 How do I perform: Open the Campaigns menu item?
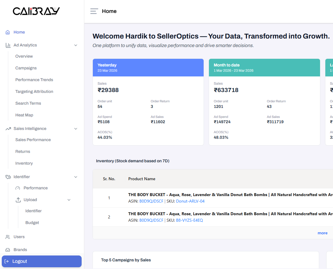(x=26, y=68)
